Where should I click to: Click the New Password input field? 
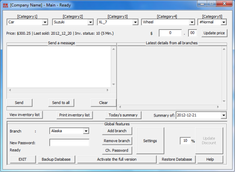click(x=69, y=143)
